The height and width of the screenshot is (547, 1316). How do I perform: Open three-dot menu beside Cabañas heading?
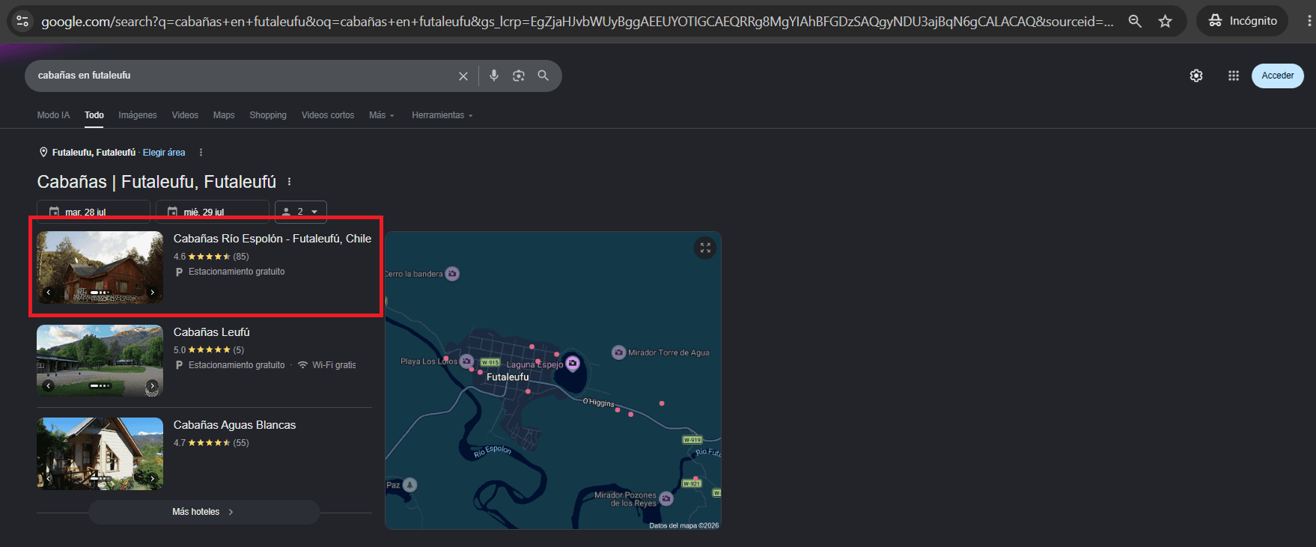pos(290,182)
